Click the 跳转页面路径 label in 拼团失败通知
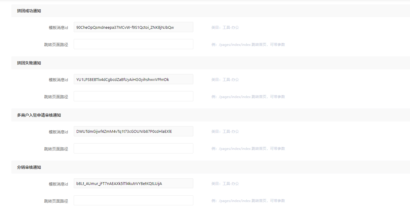 click(56, 97)
